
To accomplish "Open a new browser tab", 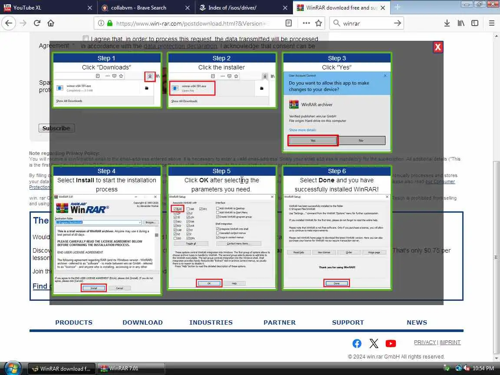I will click(x=397, y=7).
